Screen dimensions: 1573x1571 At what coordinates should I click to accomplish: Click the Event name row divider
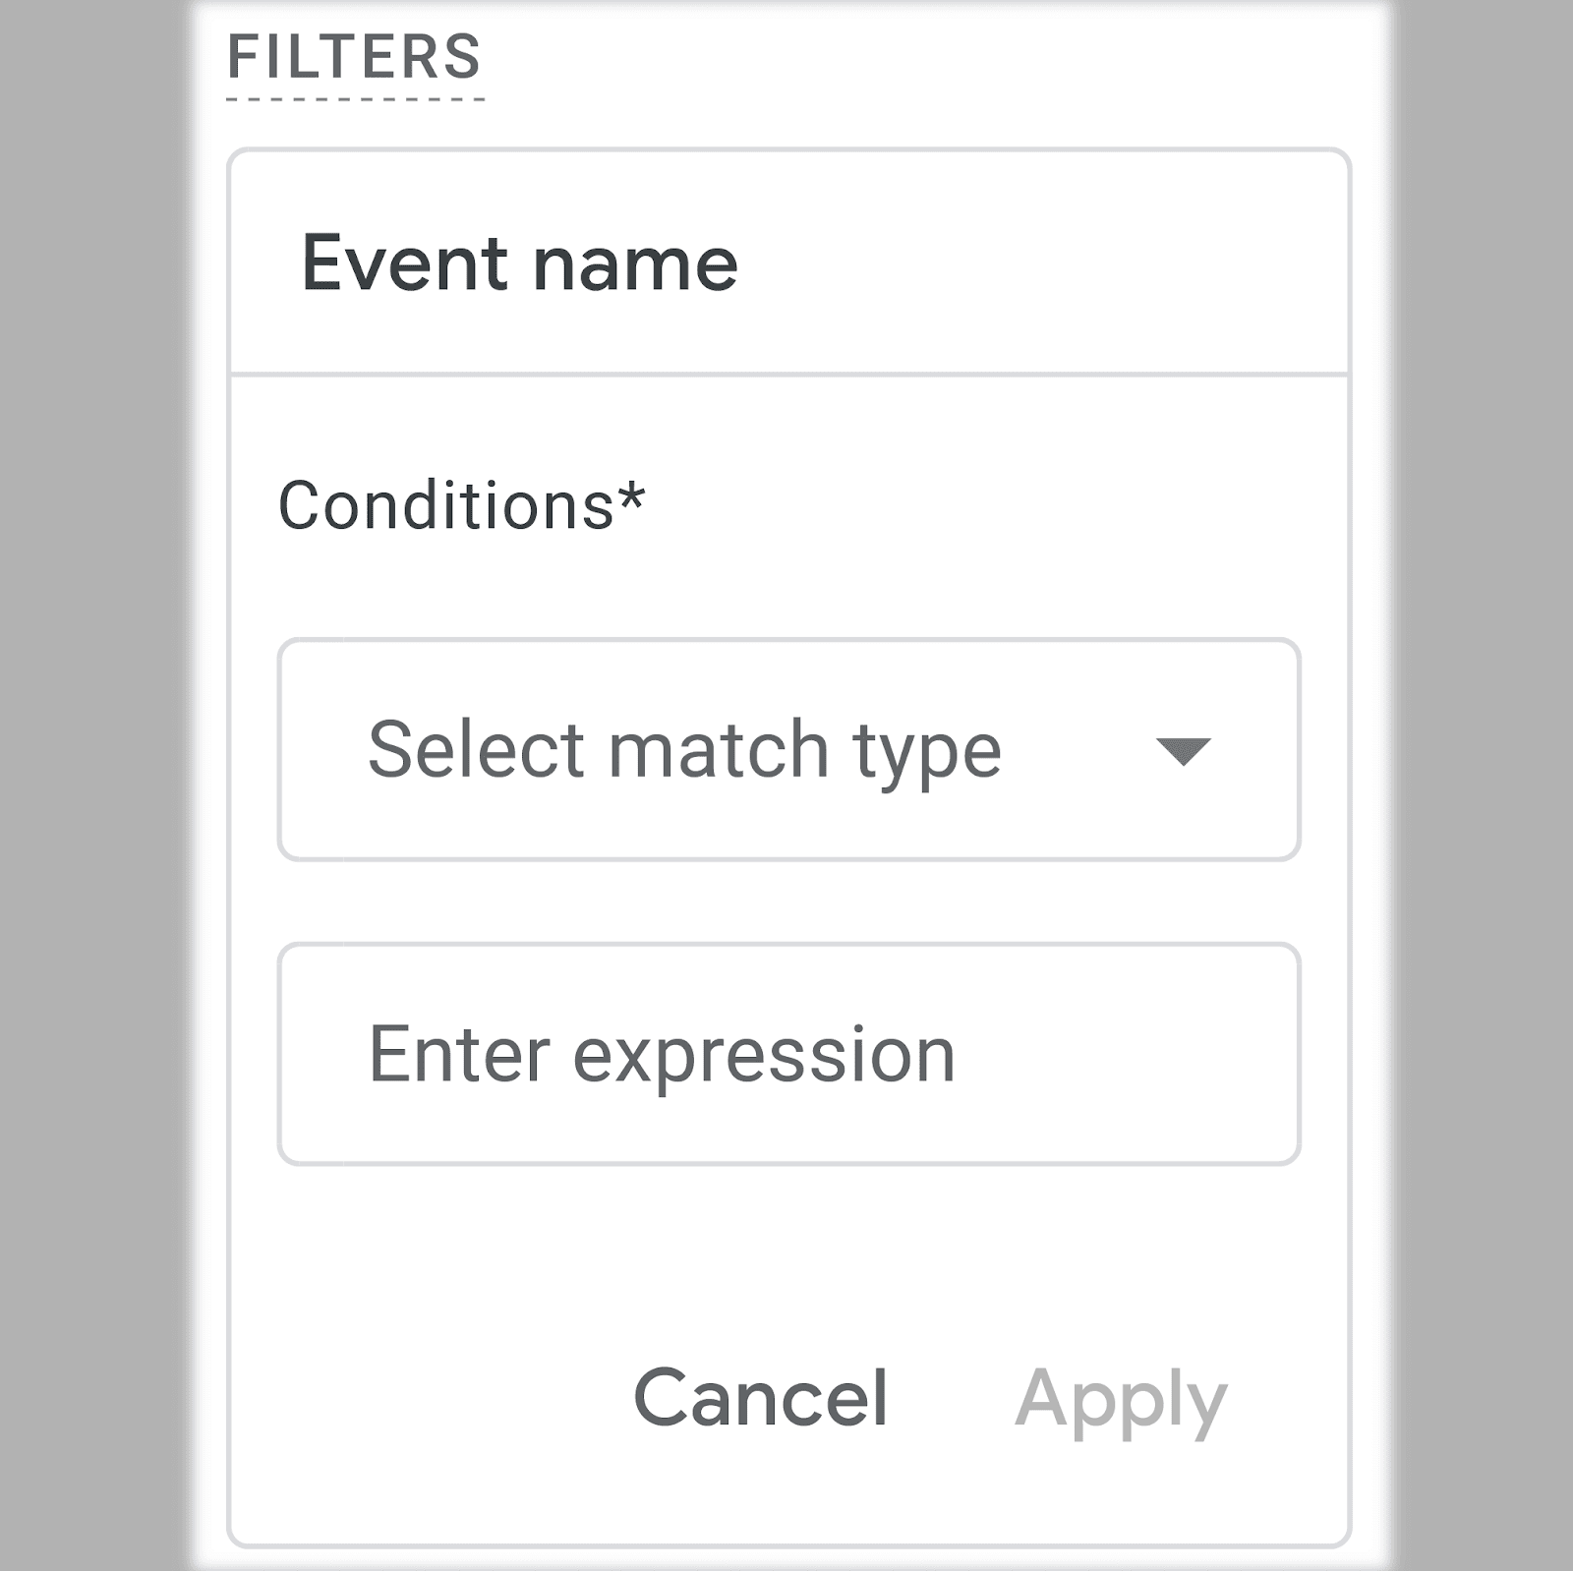(x=786, y=372)
